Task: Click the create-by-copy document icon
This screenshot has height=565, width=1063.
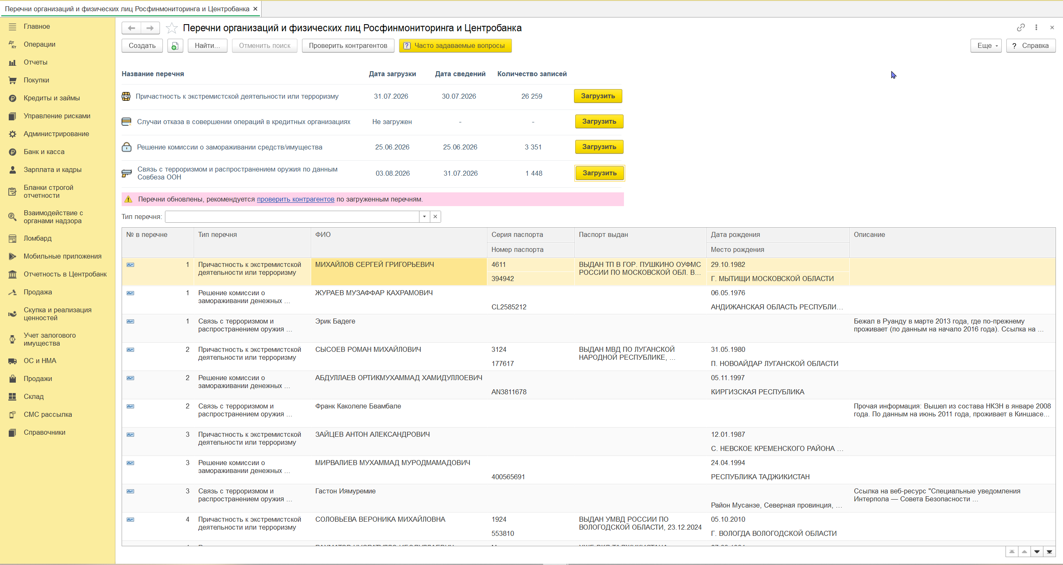Action: 175,46
